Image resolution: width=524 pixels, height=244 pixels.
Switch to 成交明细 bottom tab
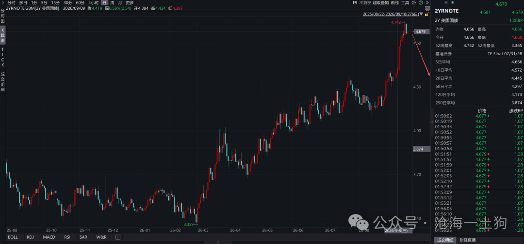click(x=445, y=240)
